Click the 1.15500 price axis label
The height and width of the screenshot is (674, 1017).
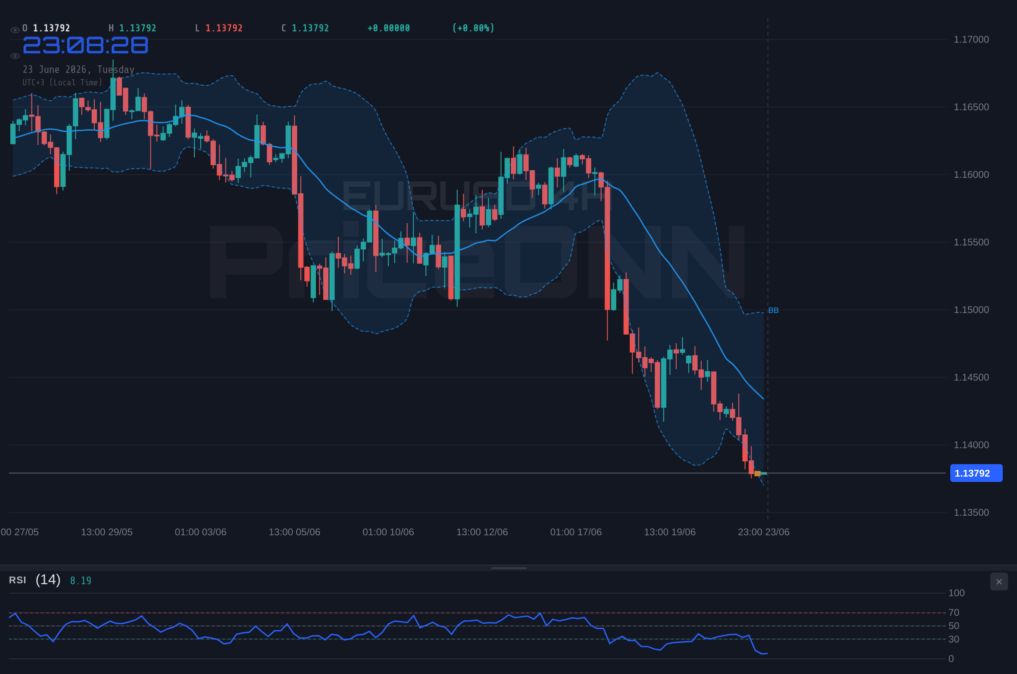click(971, 242)
